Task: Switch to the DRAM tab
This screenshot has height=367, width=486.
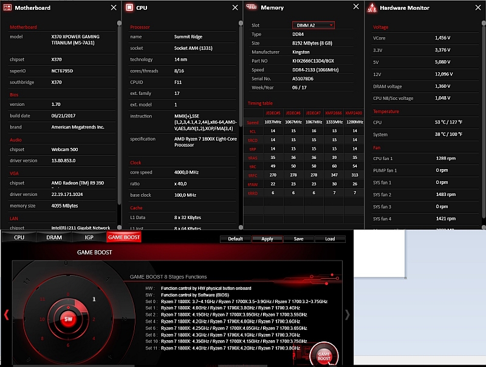Action: (x=54, y=237)
